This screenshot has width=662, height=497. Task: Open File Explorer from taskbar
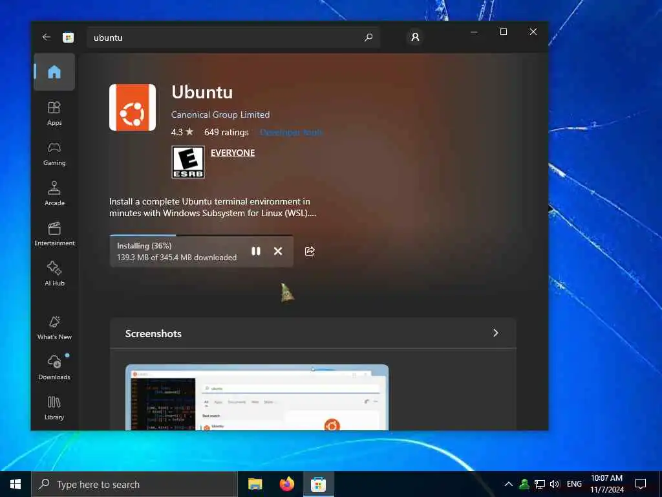click(255, 484)
